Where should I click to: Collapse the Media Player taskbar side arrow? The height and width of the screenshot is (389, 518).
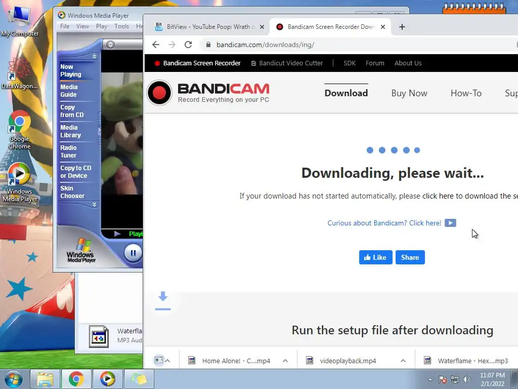point(99,130)
